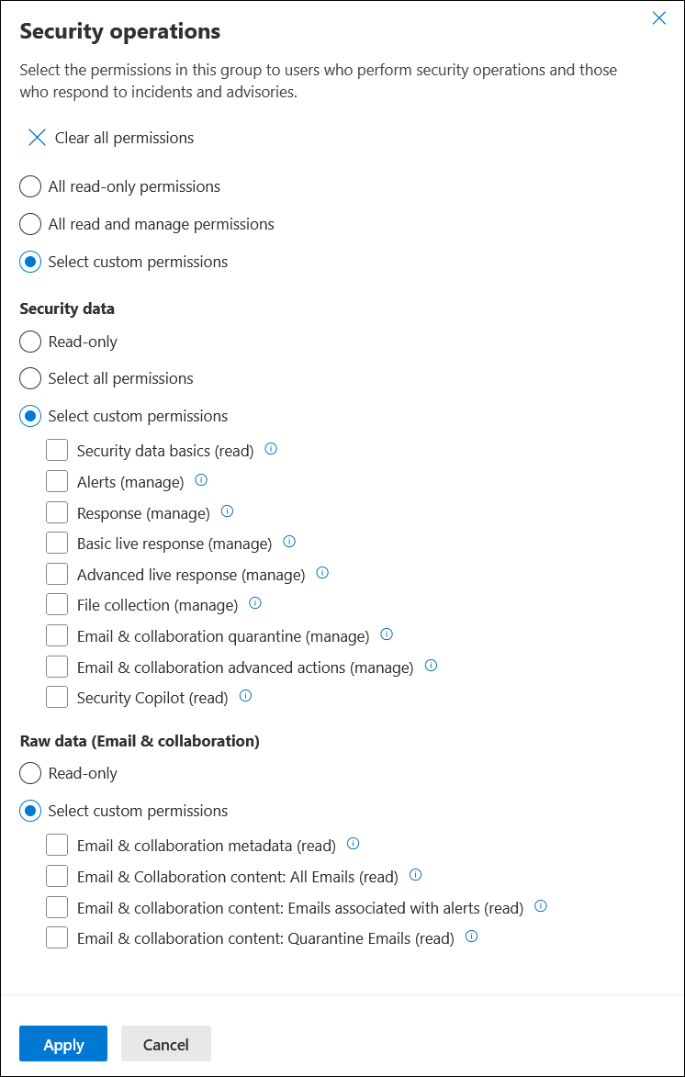Click the Clear all permissions X icon
This screenshot has height=1077, width=685.
click(x=37, y=138)
